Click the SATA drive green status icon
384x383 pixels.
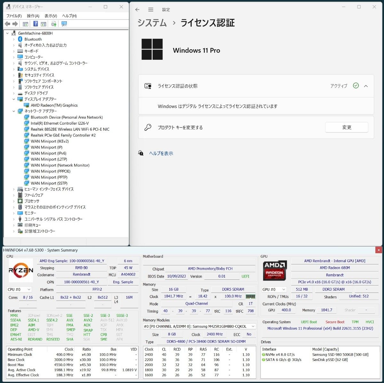point(263,360)
